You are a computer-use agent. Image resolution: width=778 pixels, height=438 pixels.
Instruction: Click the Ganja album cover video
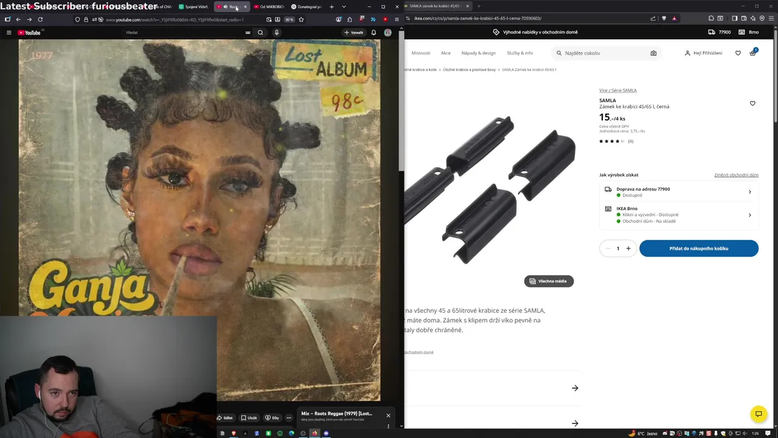(x=199, y=220)
